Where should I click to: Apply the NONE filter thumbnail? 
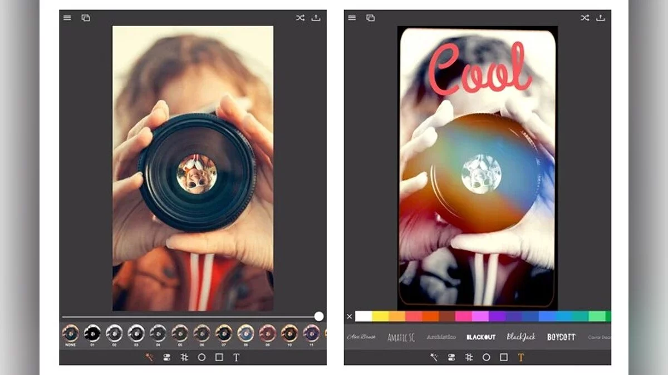coord(70,333)
